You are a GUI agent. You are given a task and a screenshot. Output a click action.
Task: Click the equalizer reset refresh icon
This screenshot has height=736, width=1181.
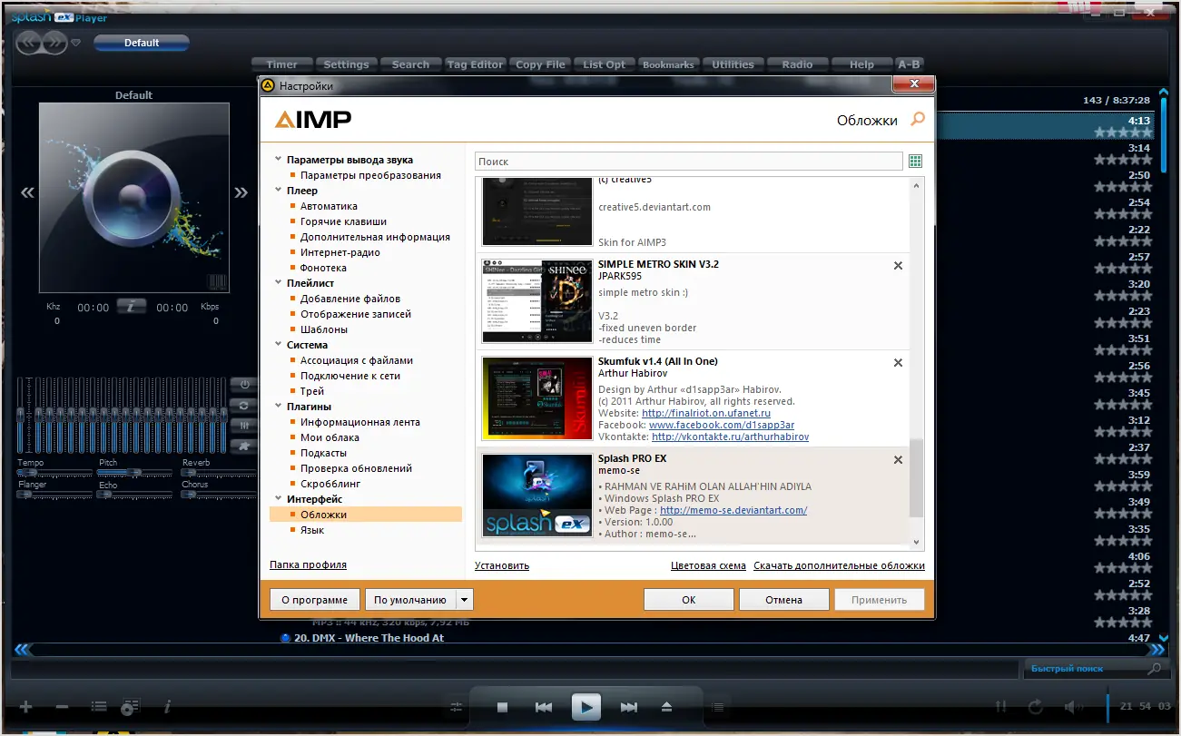(x=243, y=405)
